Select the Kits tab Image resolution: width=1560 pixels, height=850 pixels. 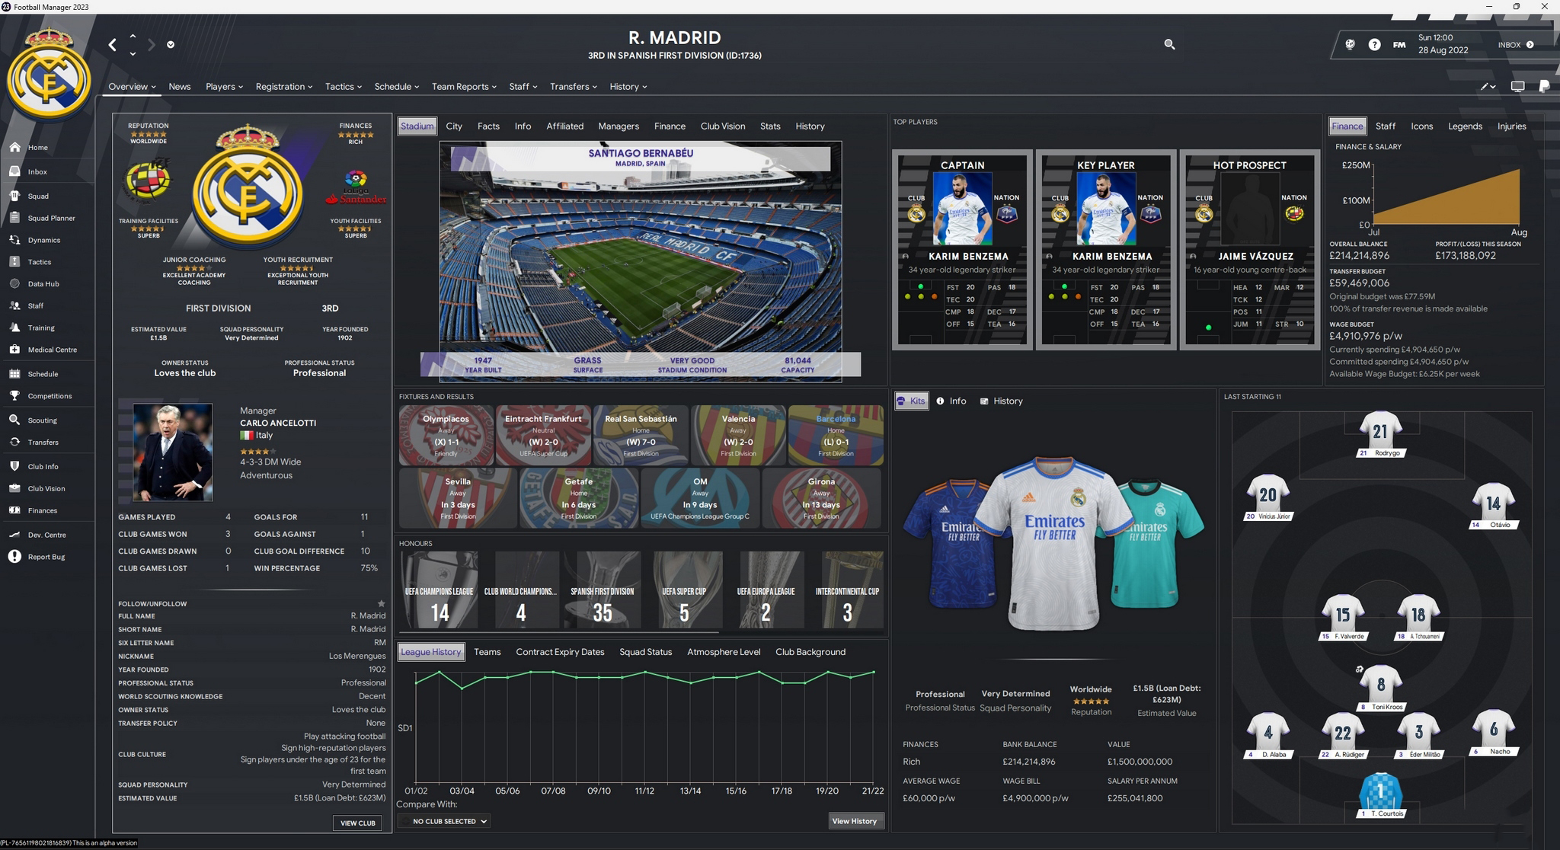click(x=911, y=401)
